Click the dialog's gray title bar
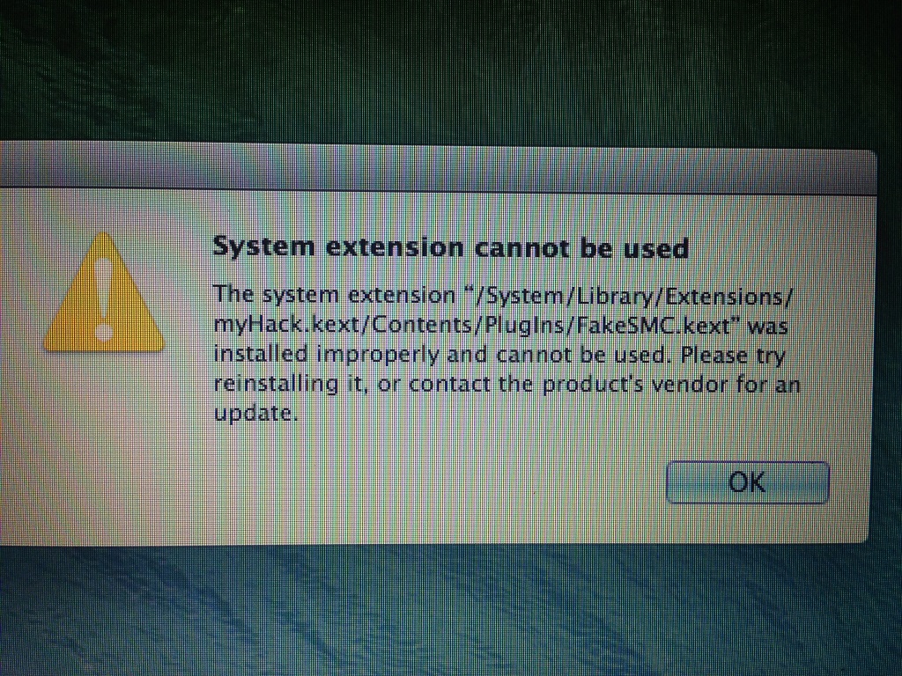Image resolution: width=902 pixels, height=676 pixels. [x=437, y=168]
